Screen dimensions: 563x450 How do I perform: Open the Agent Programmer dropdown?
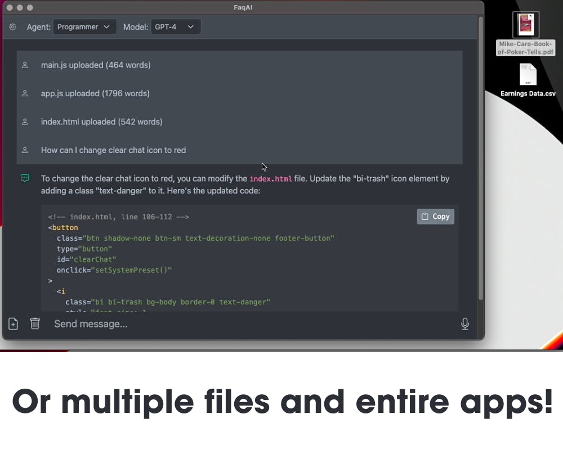pyautogui.click(x=85, y=27)
